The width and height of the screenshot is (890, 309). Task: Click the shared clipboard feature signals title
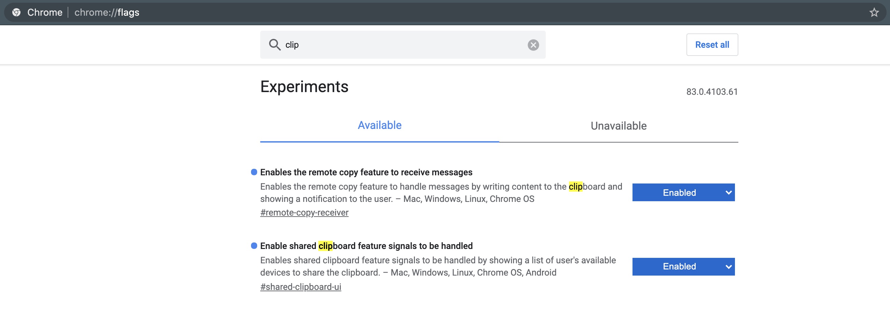(366, 246)
